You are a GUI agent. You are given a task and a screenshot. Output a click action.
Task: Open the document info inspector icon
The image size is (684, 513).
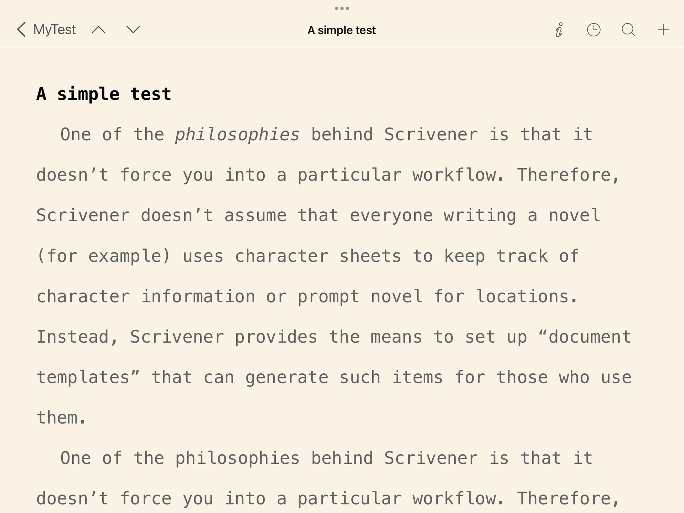click(559, 30)
